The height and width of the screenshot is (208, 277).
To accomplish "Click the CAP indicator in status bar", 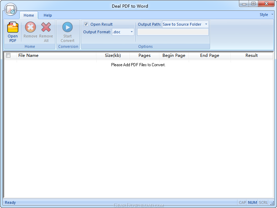I will 242,202.
